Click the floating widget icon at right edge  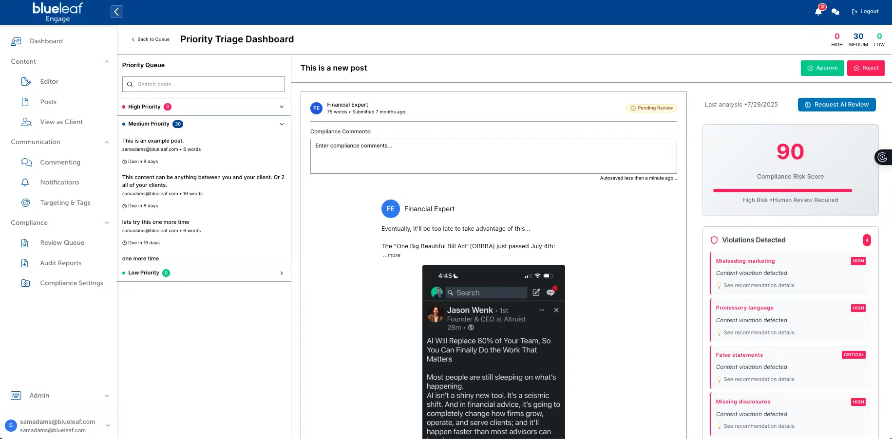tap(882, 157)
